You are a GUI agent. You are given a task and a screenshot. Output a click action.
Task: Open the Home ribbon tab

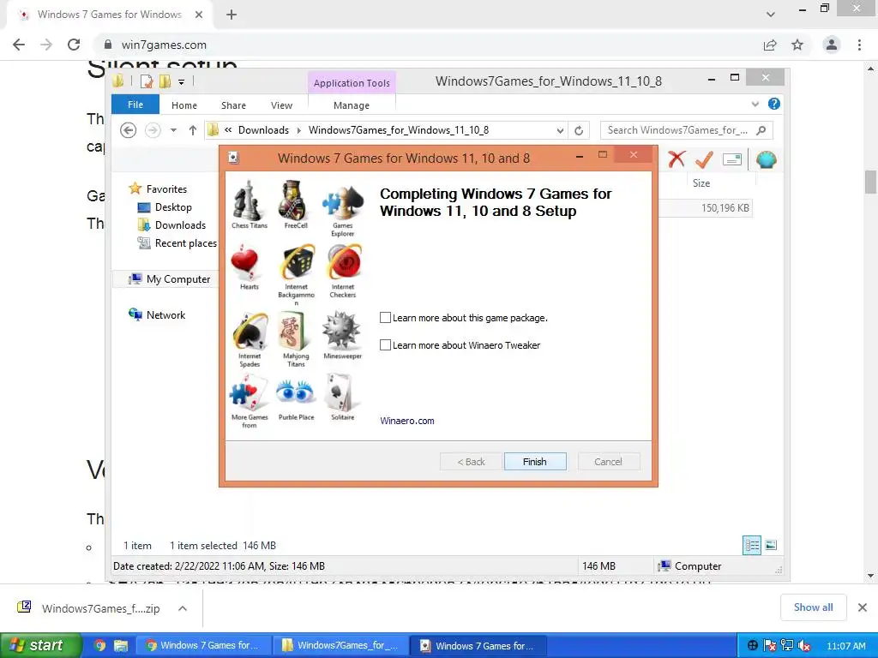(x=184, y=105)
